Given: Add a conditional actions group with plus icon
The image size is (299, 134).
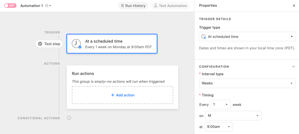Looking at the screenshot, I should coord(69,118).
